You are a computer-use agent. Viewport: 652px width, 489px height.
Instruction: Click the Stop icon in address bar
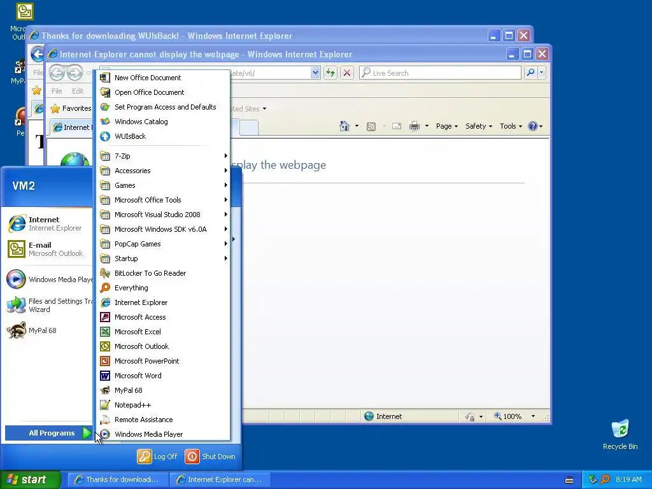[x=347, y=73]
